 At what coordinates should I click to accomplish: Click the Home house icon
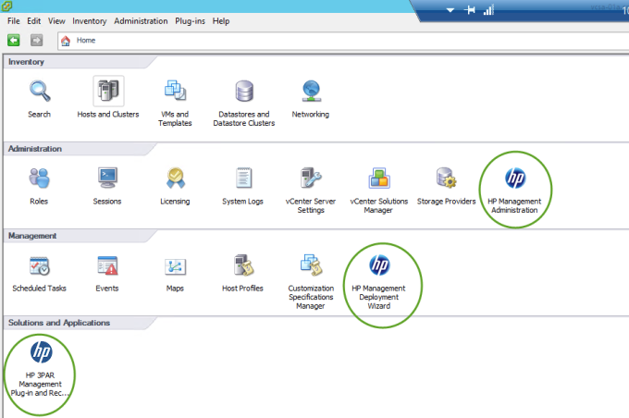[x=66, y=41]
